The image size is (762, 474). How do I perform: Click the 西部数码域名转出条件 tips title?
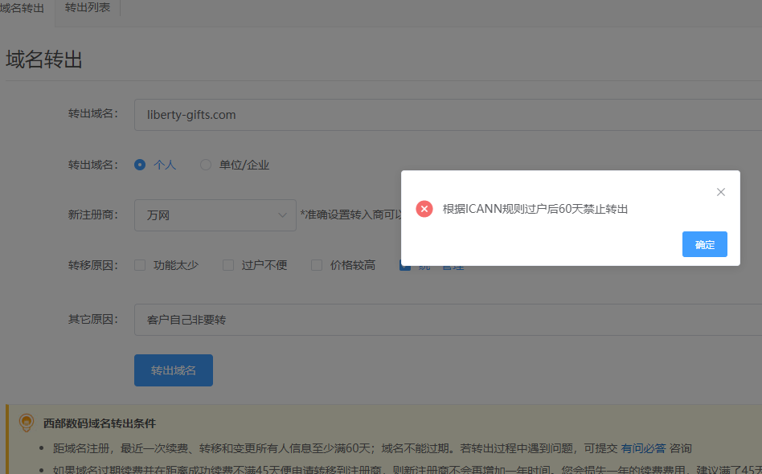pos(100,423)
